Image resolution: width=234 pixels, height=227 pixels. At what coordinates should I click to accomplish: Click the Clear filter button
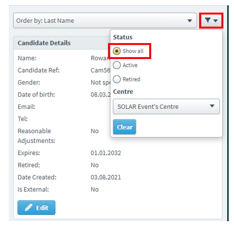[x=125, y=127]
